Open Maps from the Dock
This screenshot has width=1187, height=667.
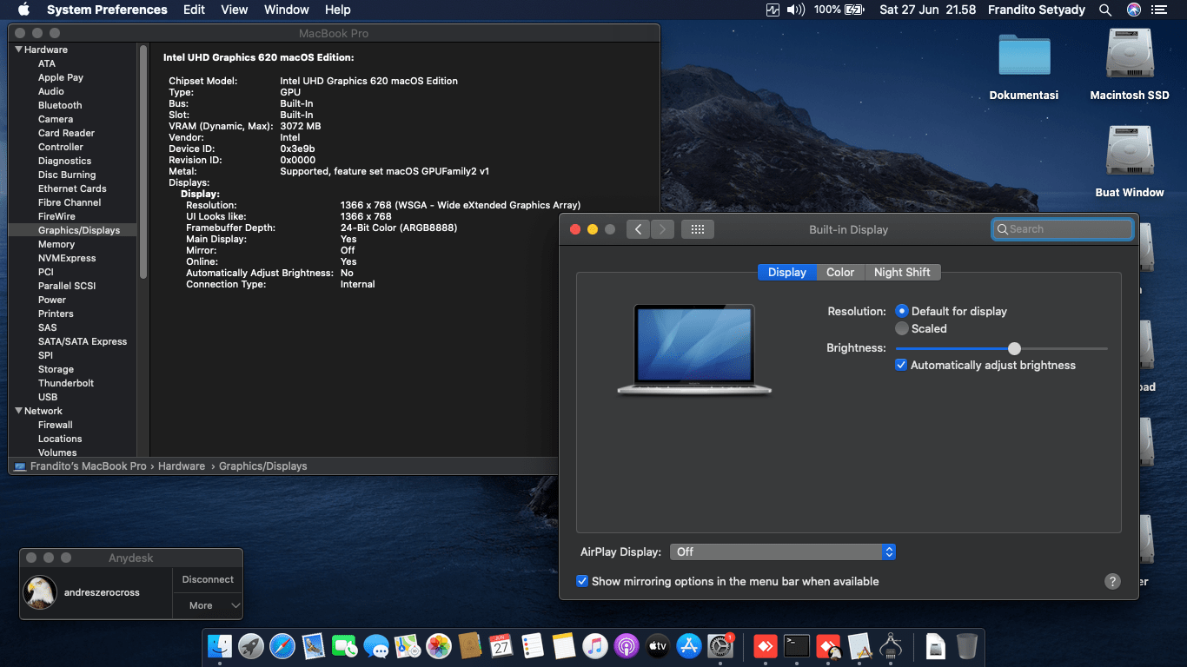tap(408, 646)
